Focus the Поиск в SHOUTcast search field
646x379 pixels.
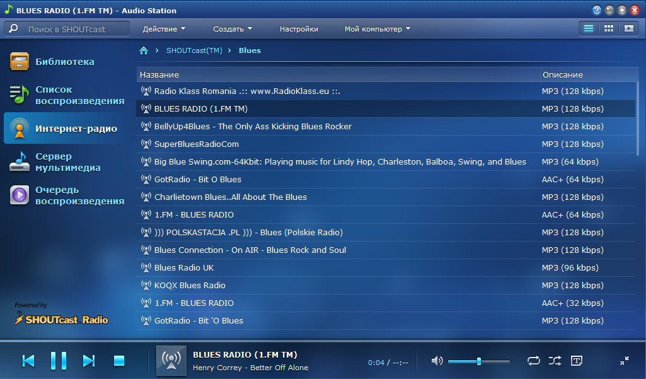pyautogui.click(x=76, y=29)
